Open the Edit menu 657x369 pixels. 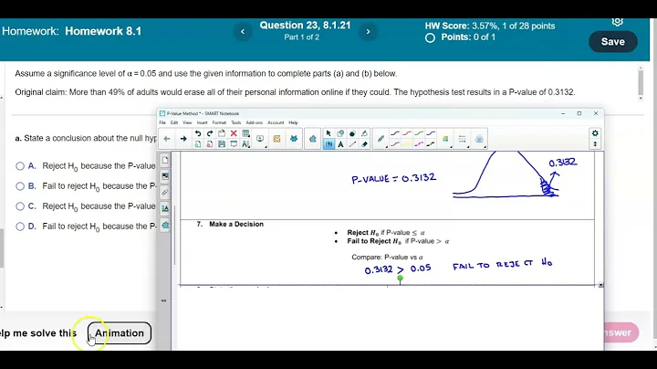[x=174, y=122]
